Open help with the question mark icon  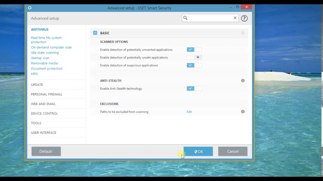pos(244,18)
